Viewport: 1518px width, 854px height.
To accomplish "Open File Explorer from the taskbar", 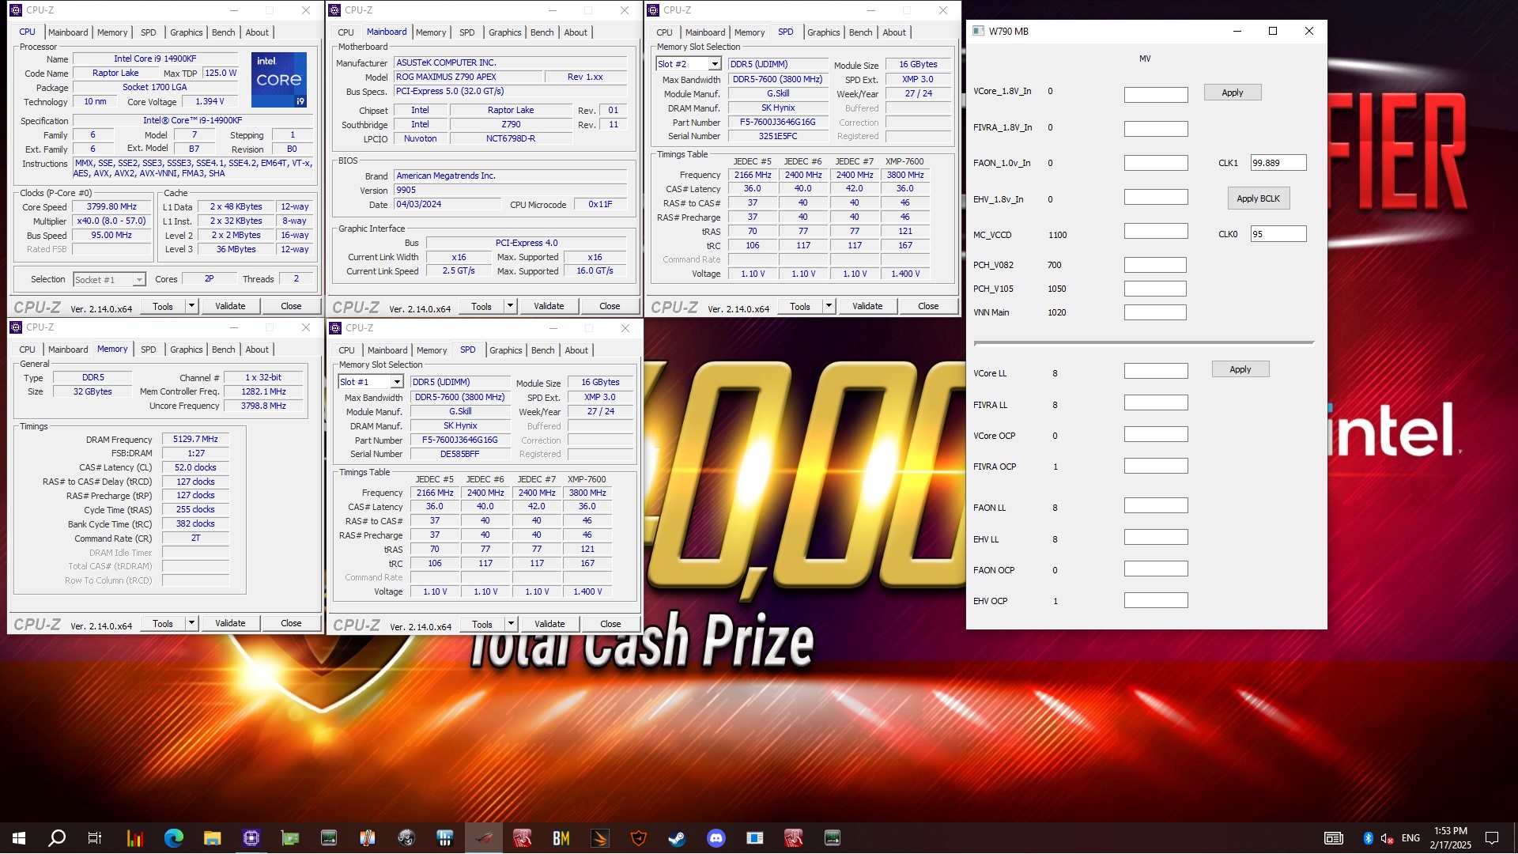I will pos(212,838).
